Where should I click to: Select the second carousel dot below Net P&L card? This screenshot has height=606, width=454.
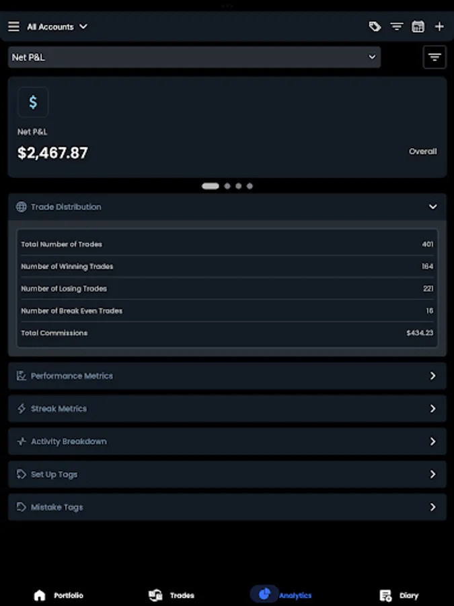pyautogui.click(x=227, y=186)
